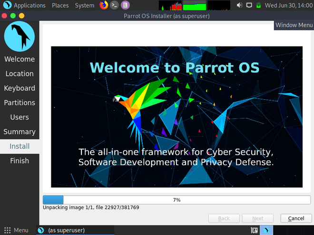
Task: Click the Back button
Action: point(224,218)
